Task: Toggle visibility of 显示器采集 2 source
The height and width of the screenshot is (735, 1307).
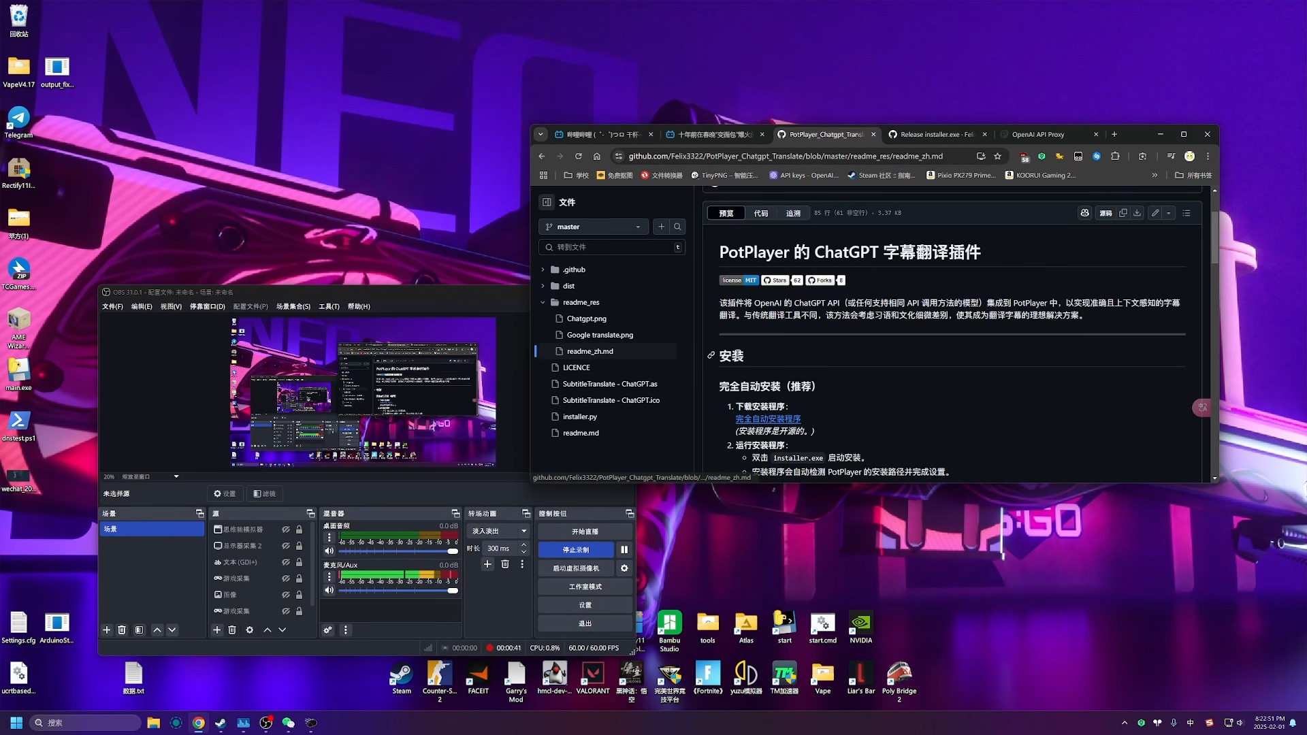Action: point(286,546)
